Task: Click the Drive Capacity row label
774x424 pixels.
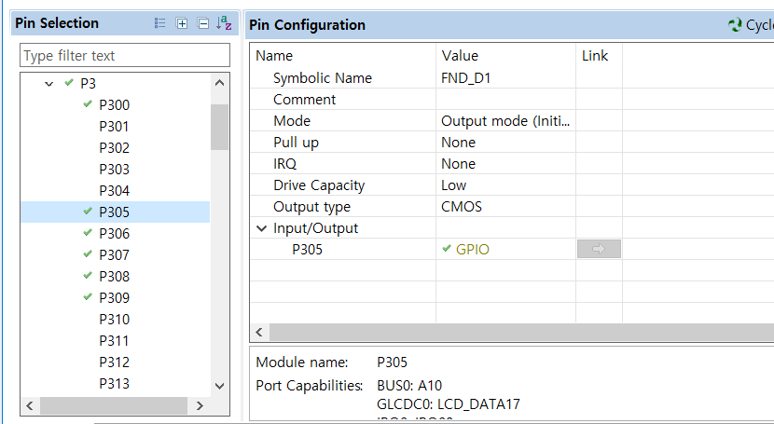Action: pyautogui.click(x=319, y=185)
